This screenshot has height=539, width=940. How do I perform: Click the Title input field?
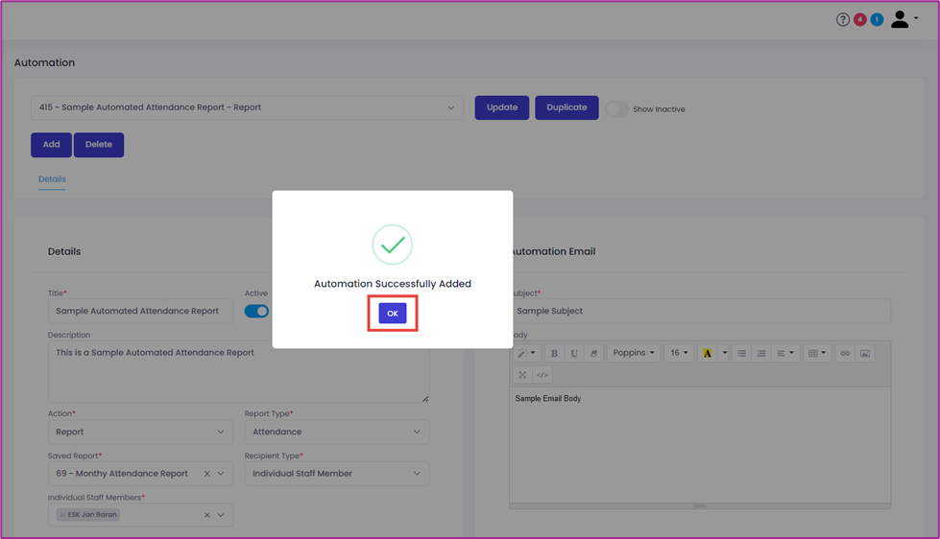pyautogui.click(x=140, y=312)
